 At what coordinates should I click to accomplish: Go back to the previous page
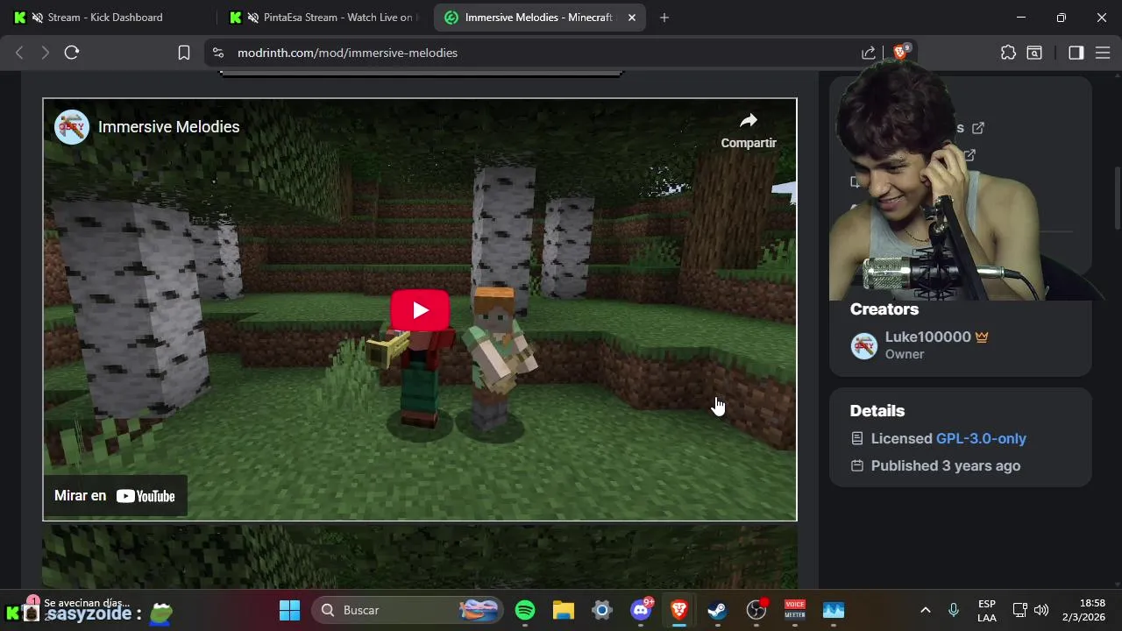click(x=19, y=53)
